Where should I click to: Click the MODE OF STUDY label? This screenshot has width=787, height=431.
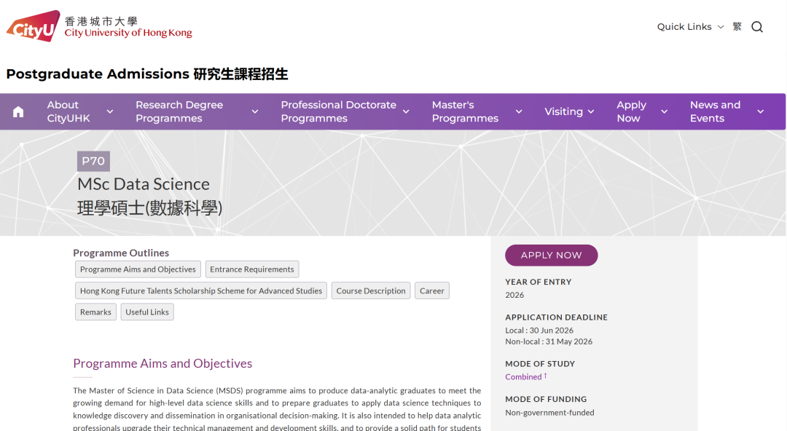pos(540,364)
